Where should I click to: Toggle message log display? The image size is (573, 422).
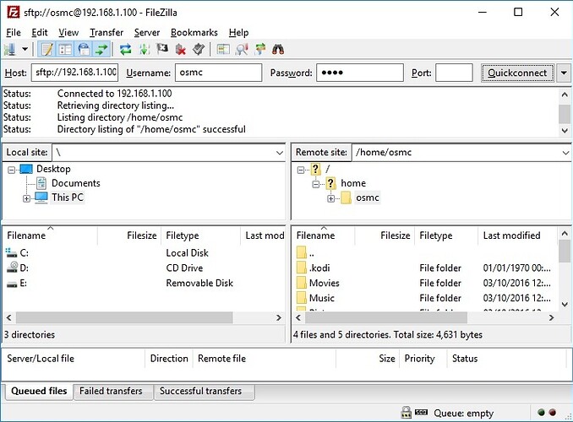pyautogui.click(x=46, y=49)
